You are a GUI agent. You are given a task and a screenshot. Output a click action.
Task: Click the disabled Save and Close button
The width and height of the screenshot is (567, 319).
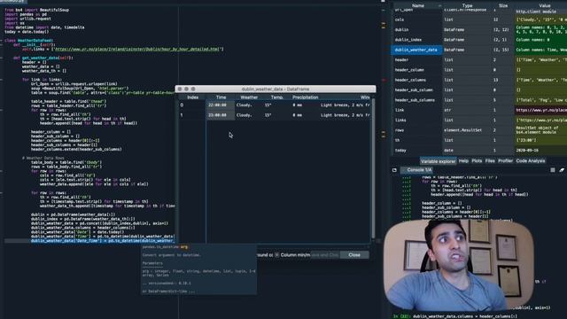tap(324, 255)
